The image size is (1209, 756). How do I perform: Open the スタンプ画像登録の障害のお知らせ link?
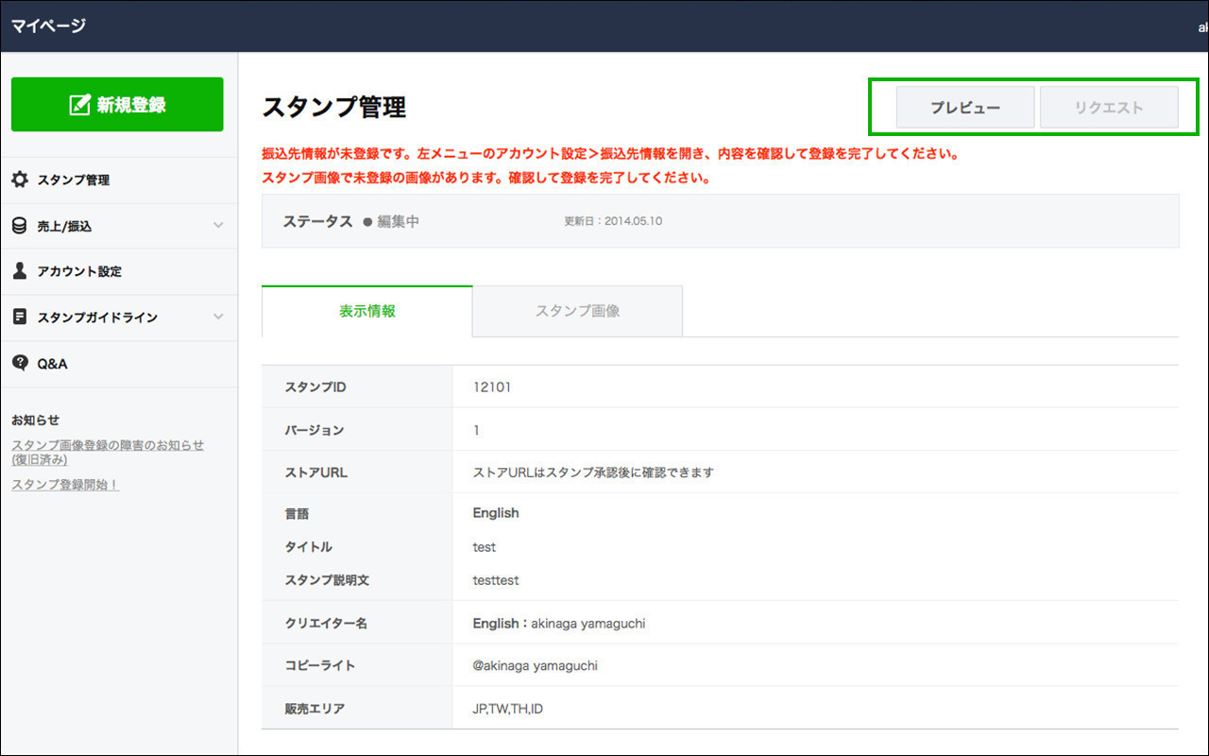108,453
